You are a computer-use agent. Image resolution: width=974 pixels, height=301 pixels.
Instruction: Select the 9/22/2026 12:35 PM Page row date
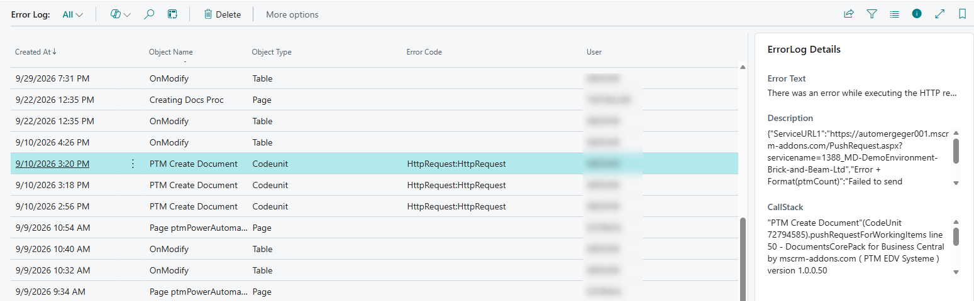point(55,100)
